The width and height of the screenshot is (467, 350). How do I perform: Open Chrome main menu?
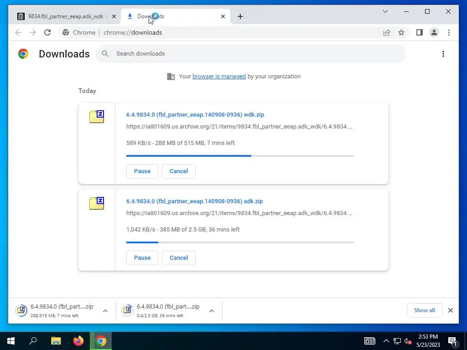pyautogui.click(x=449, y=32)
